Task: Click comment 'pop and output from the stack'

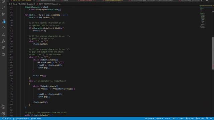Action: coord(48,52)
